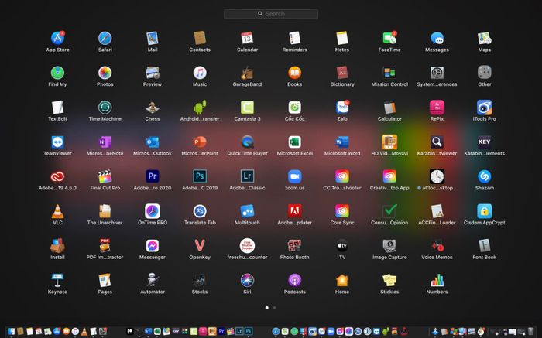The height and width of the screenshot is (338, 542).
Task: Open iTools Pro
Action: pyautogui.click(x=484, y=108)
